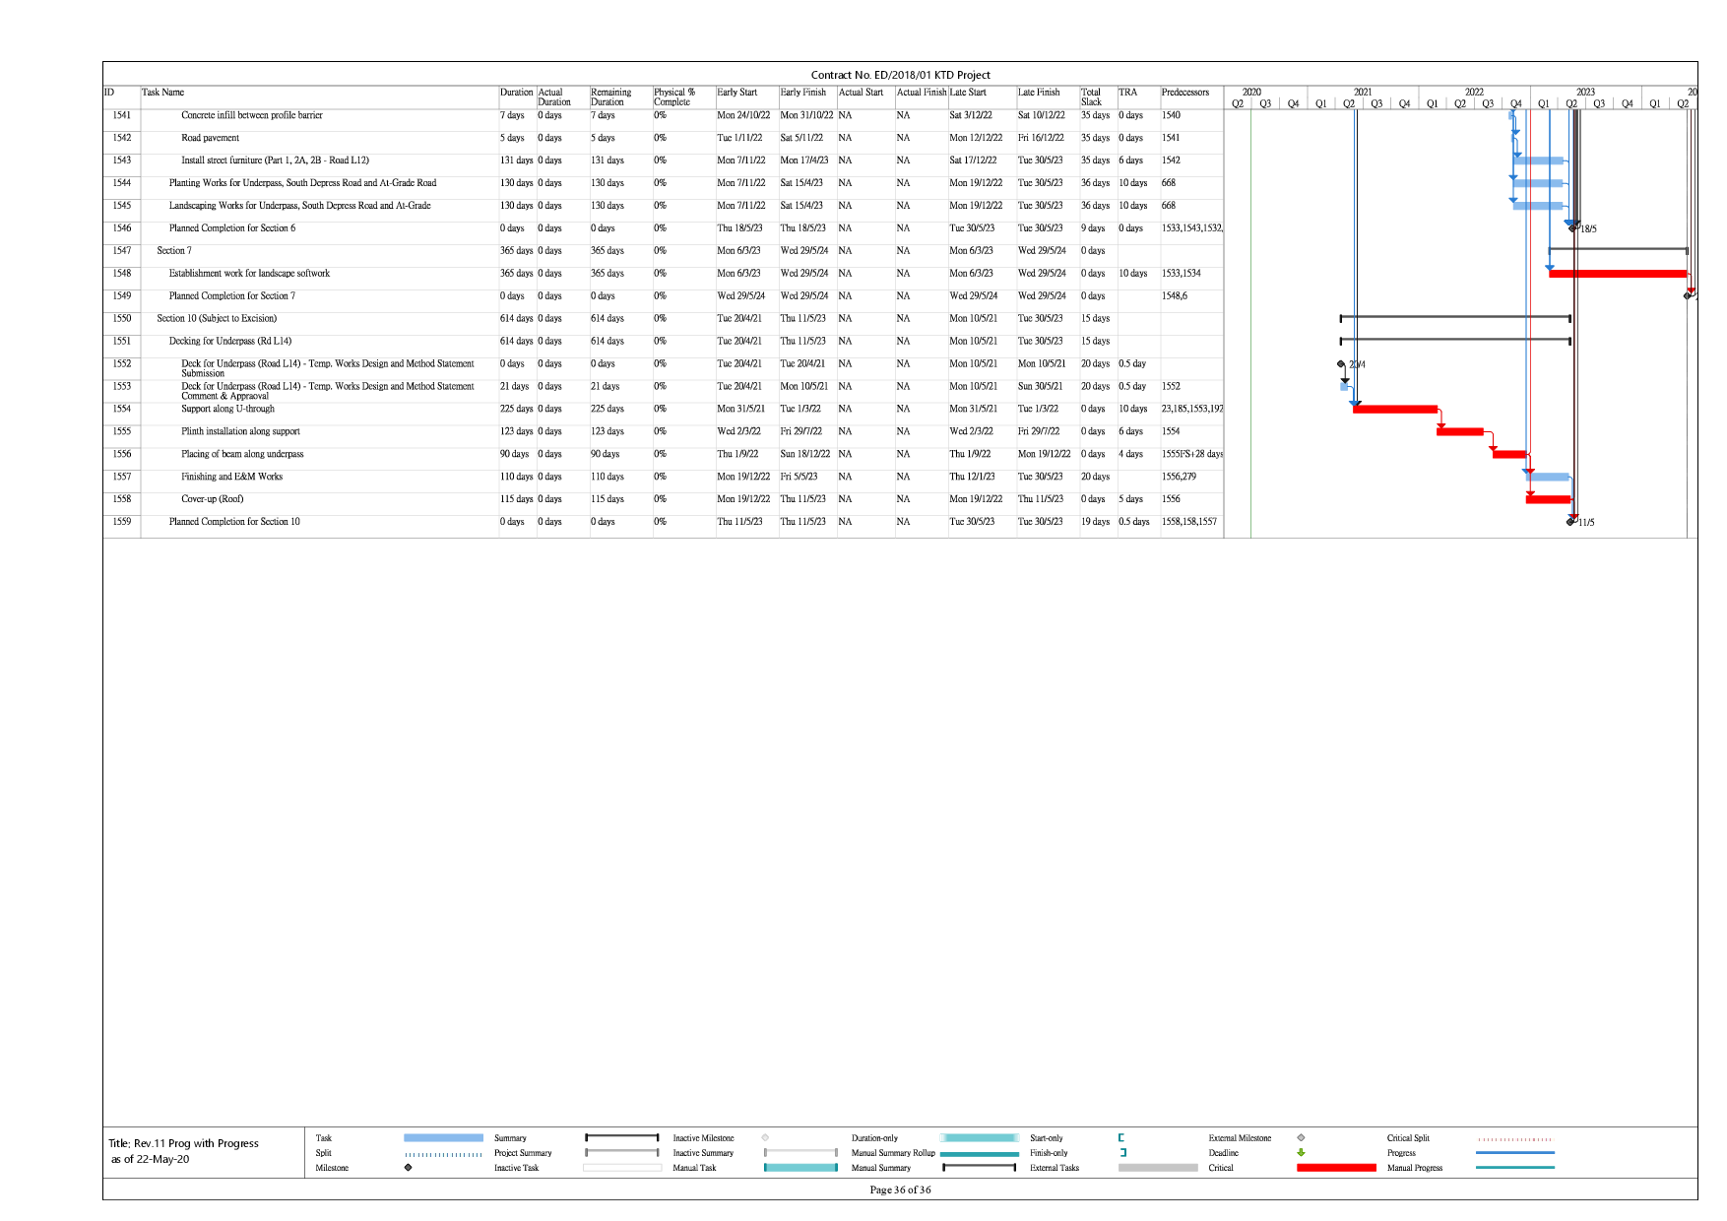Click the red Establishment work for landscape bar

(x=1618, y=274)
